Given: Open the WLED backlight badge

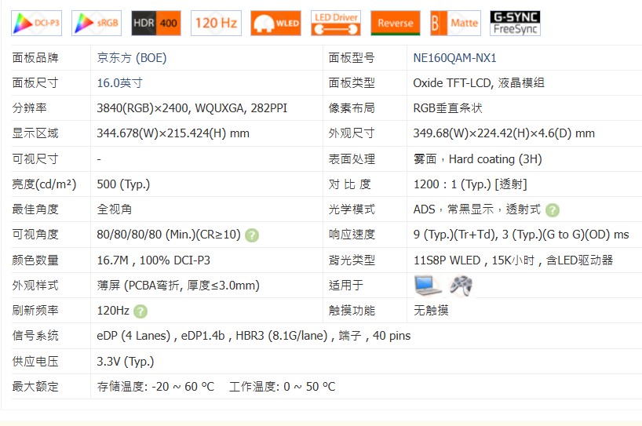Looking at the screenshot, I should pyautogui.click(x=275, y=23).
